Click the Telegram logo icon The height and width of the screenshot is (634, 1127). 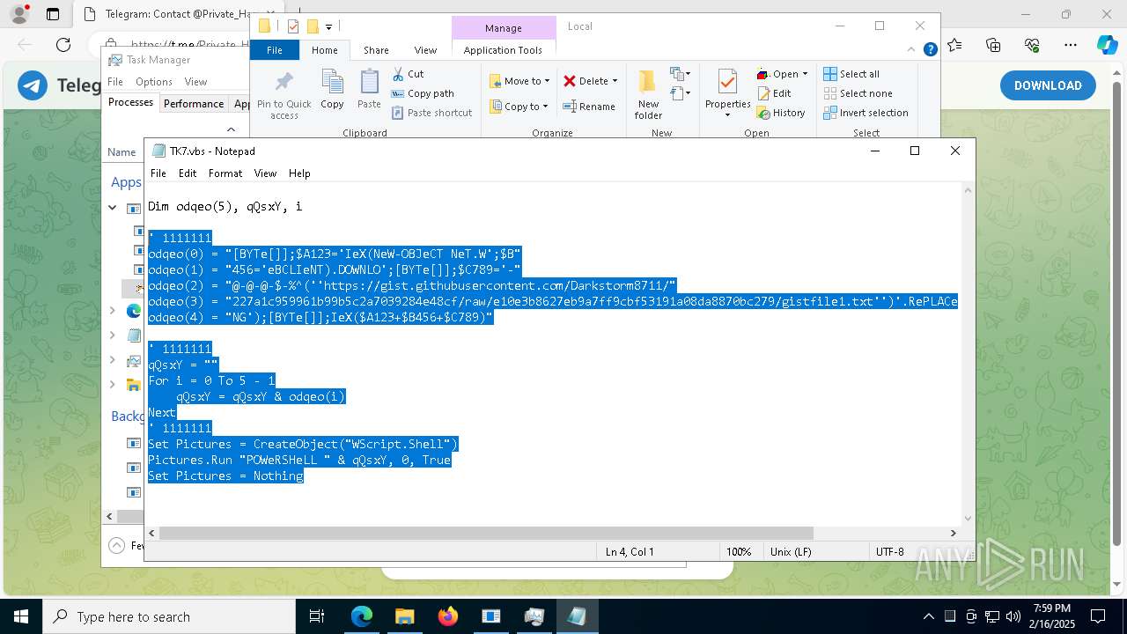click(33, 85)
